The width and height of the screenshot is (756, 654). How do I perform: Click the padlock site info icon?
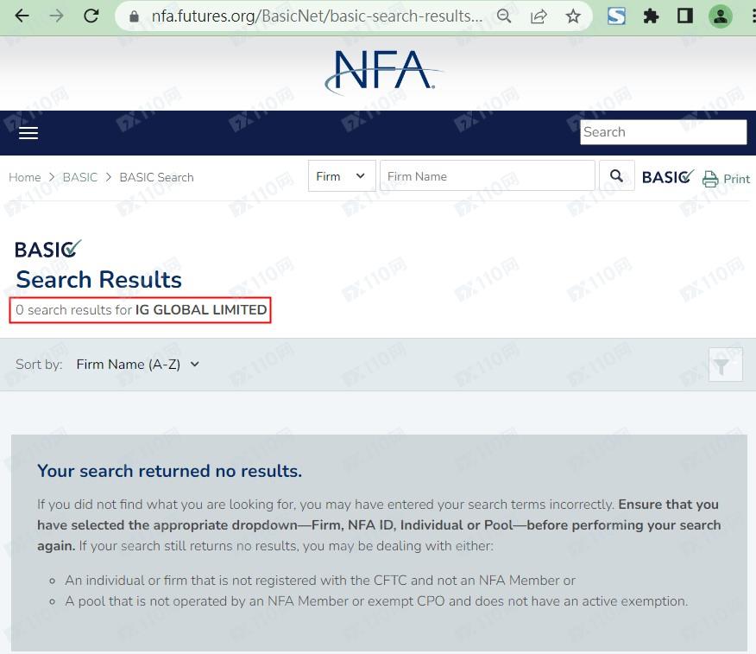(135, 16)
